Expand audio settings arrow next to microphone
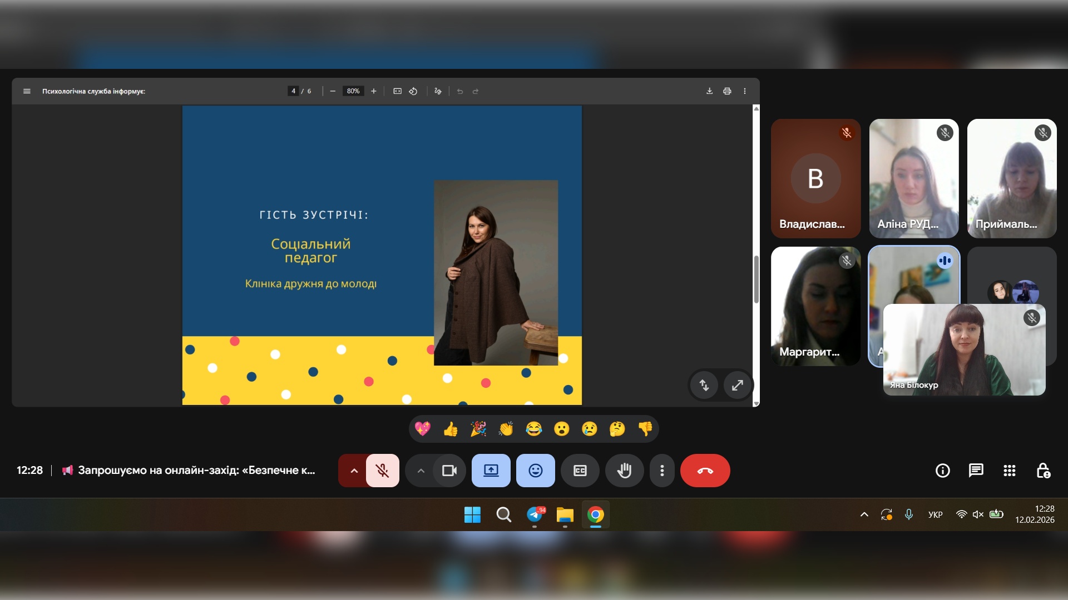 click(x=354, y=471)
